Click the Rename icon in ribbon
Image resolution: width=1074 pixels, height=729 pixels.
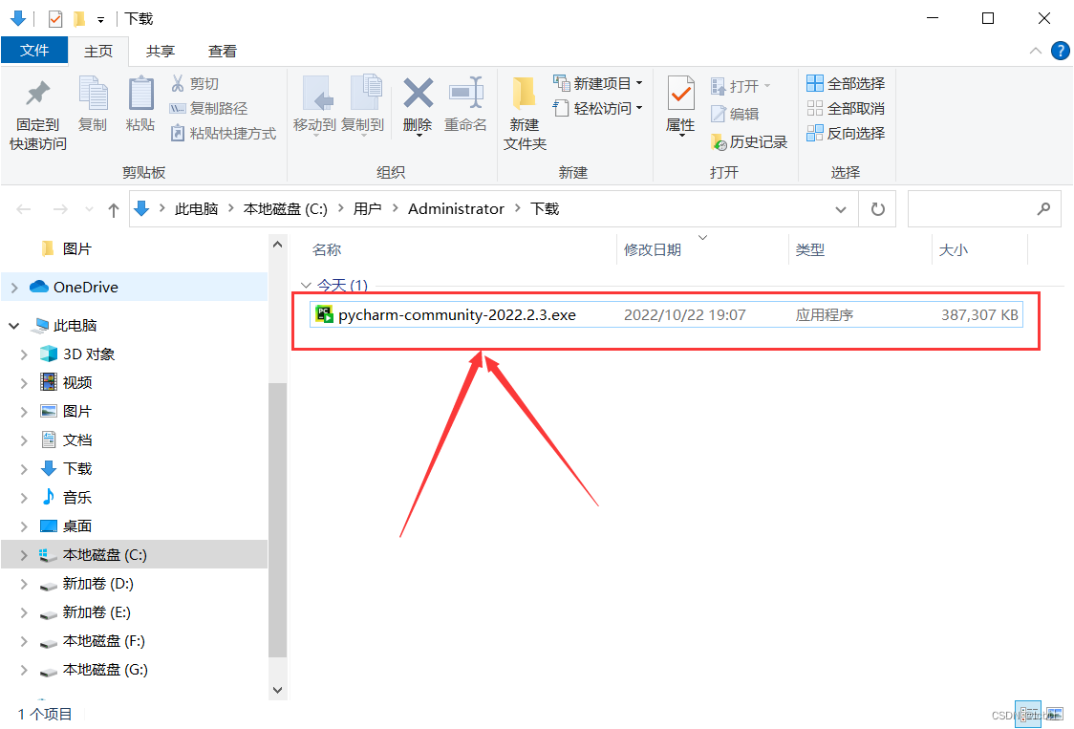pos(465,94)
